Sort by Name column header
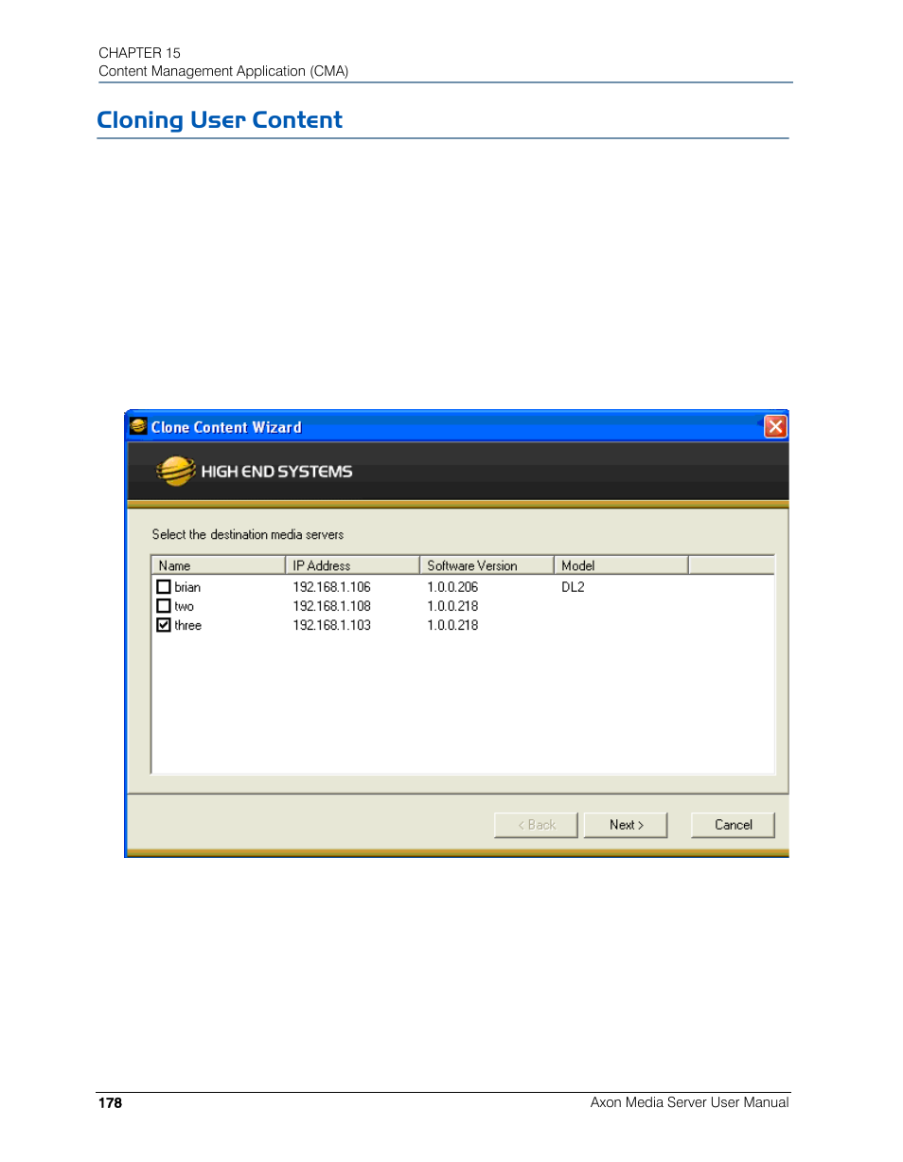The width and height of the screenshot is (903, 1162). pyautogui.click(x=219, y=565)
